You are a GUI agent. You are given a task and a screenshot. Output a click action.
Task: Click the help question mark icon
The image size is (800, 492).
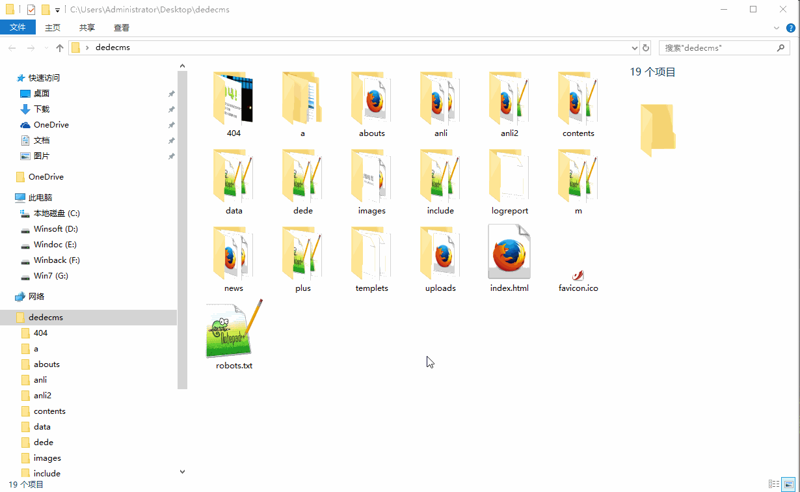point(791,27)
